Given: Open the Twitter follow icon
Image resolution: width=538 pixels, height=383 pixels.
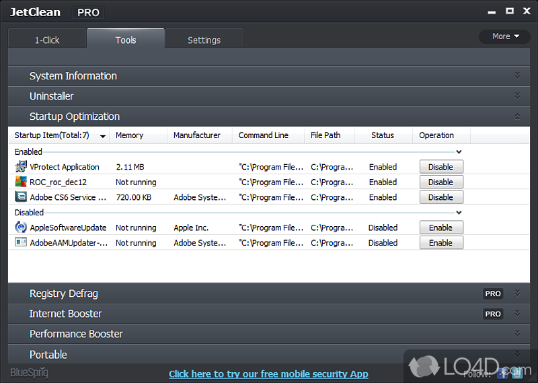Looking at the screenshot, I should pyautogui.click(x=515, y=373).
